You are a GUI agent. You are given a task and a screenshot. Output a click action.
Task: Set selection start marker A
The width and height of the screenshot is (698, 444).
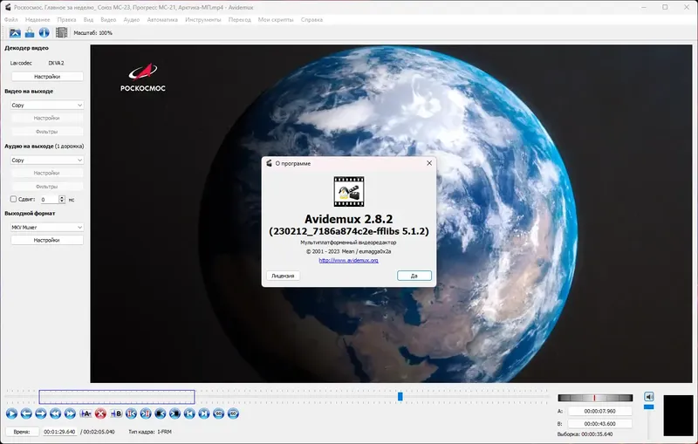pyautogui.click(x=86, y=413)
